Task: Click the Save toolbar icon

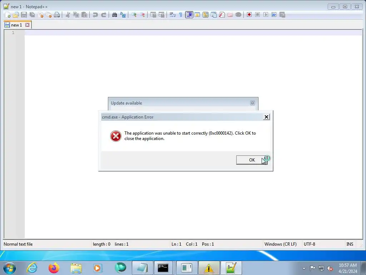Action: pyautogui.click(x=24, y=15)
